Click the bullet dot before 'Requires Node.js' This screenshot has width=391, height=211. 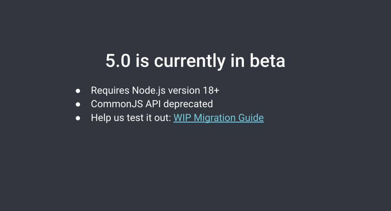coord(78,91)
